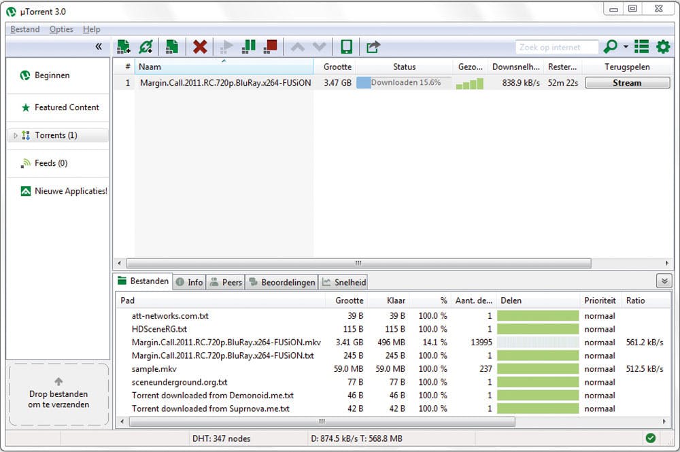Sort files by Pad column header

pyautogui.click(x=220, y=300)
